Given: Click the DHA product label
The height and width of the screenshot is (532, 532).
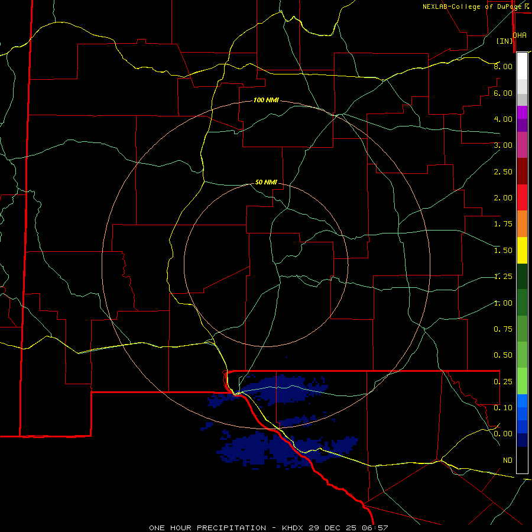Looking at the screenshot, I should point(520,35).
